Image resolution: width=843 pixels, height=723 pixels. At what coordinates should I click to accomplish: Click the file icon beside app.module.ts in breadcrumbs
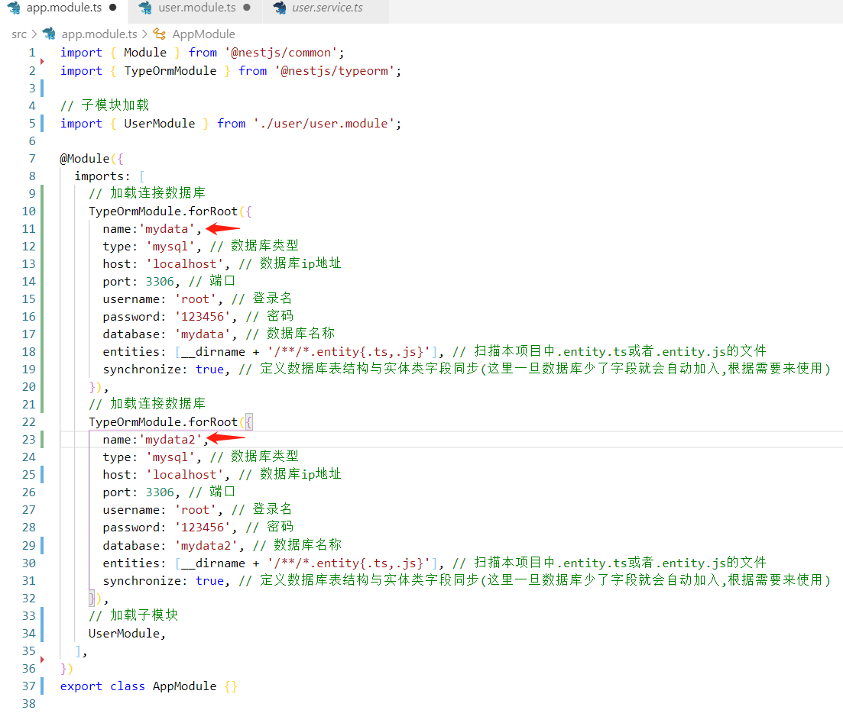click(x=47, y=34)
